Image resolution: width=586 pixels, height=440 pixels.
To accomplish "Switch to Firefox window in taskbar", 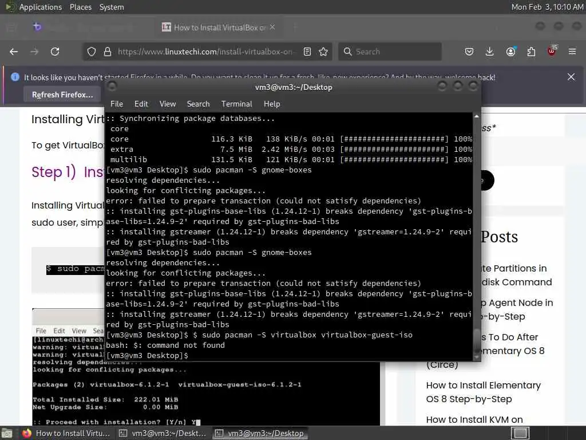I will (67, 433).
